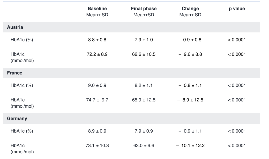This screenshot has width=269, height=159.
Task: Select the 65.9 ± 12.5 final phase cell
Action: [x=144, y=100]
